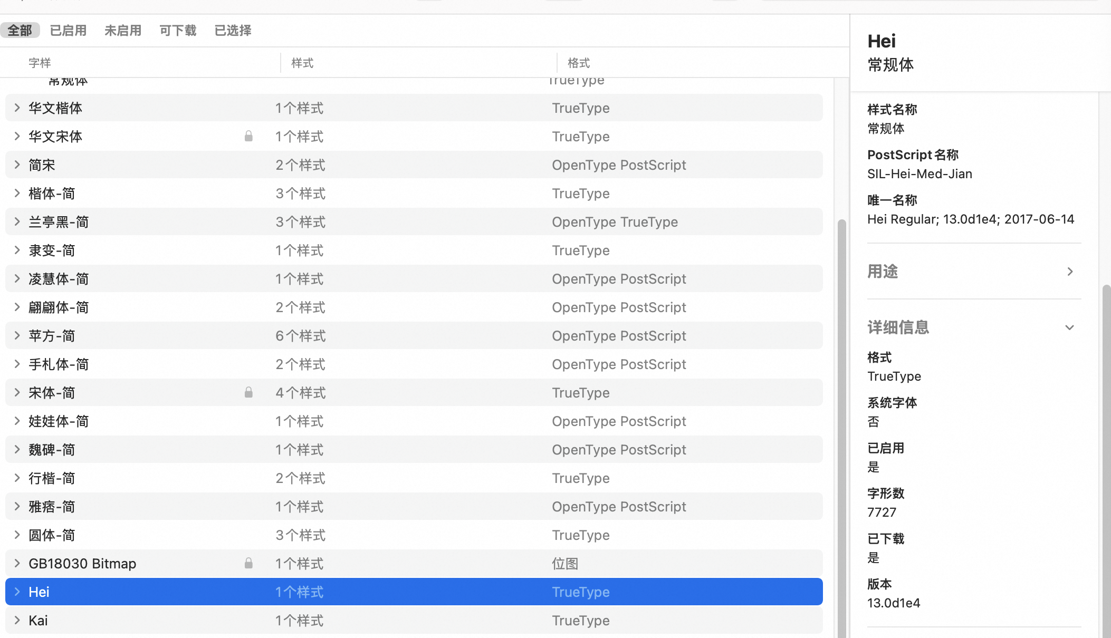This screenshot has height=638, width=1111.
Task: Expand the 用途 section chevron
Action: pyautogui.click(x=1069, y=272)
